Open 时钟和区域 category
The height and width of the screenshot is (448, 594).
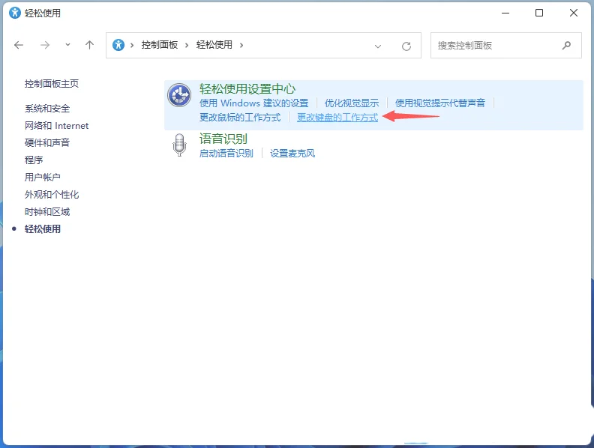[47, 211]
